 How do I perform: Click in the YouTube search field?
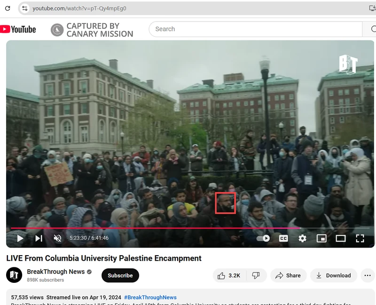pos(254,29)
